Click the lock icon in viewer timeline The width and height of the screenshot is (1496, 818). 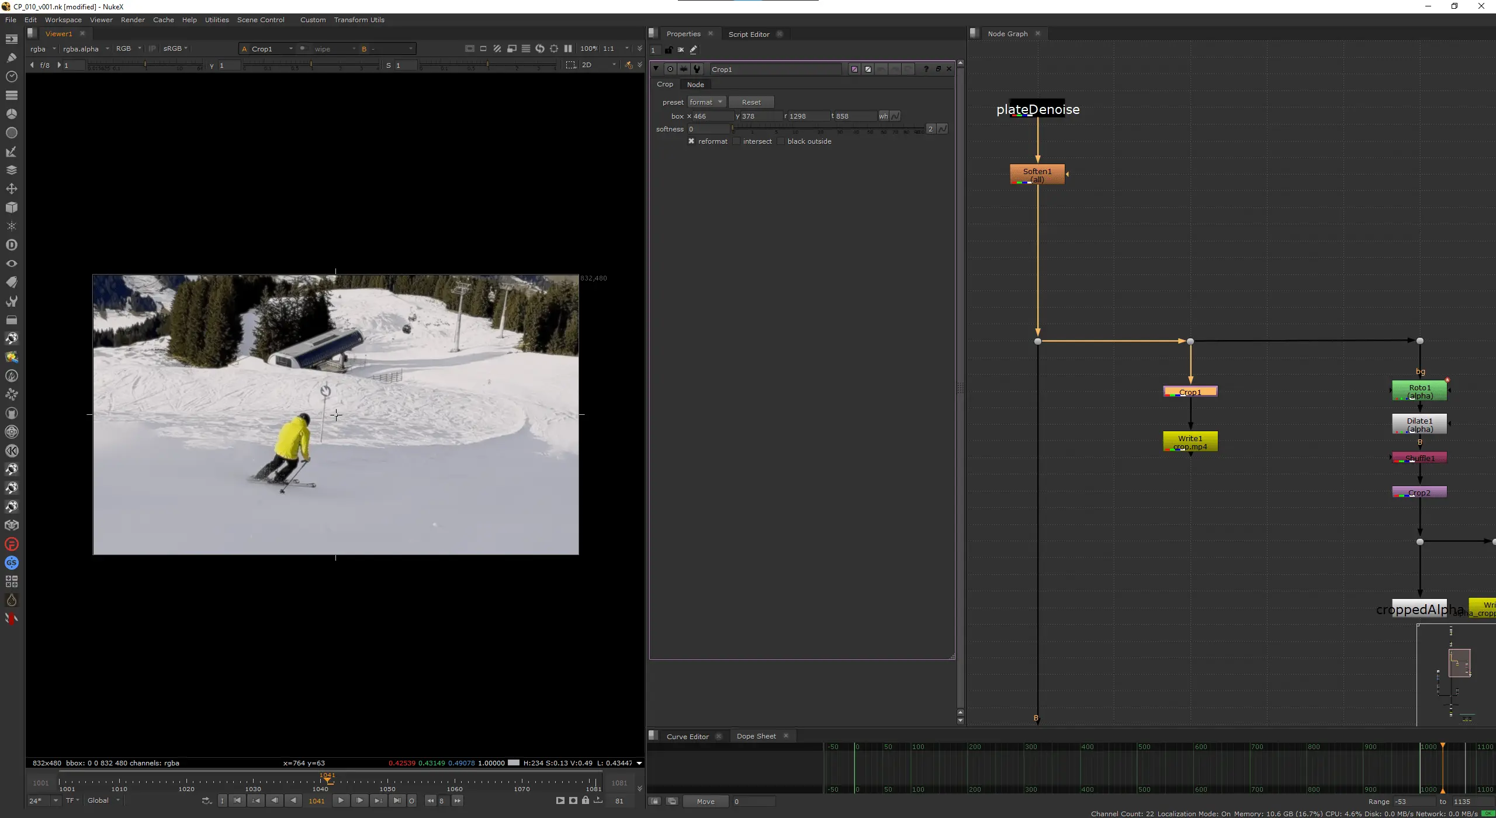(x=586, y=800)
